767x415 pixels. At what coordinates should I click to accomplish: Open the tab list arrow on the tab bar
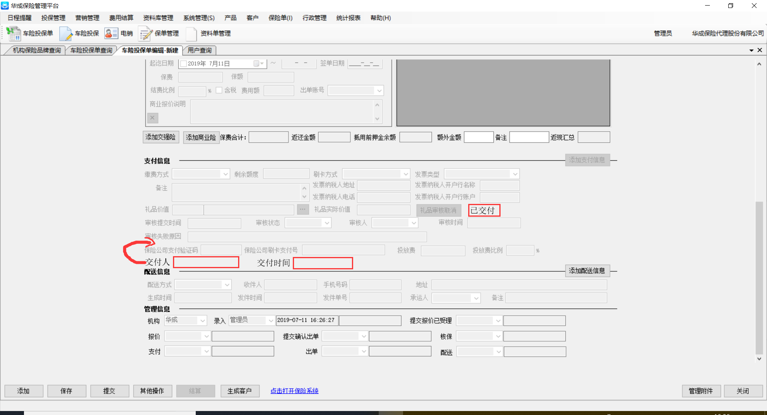coord(751,50)
